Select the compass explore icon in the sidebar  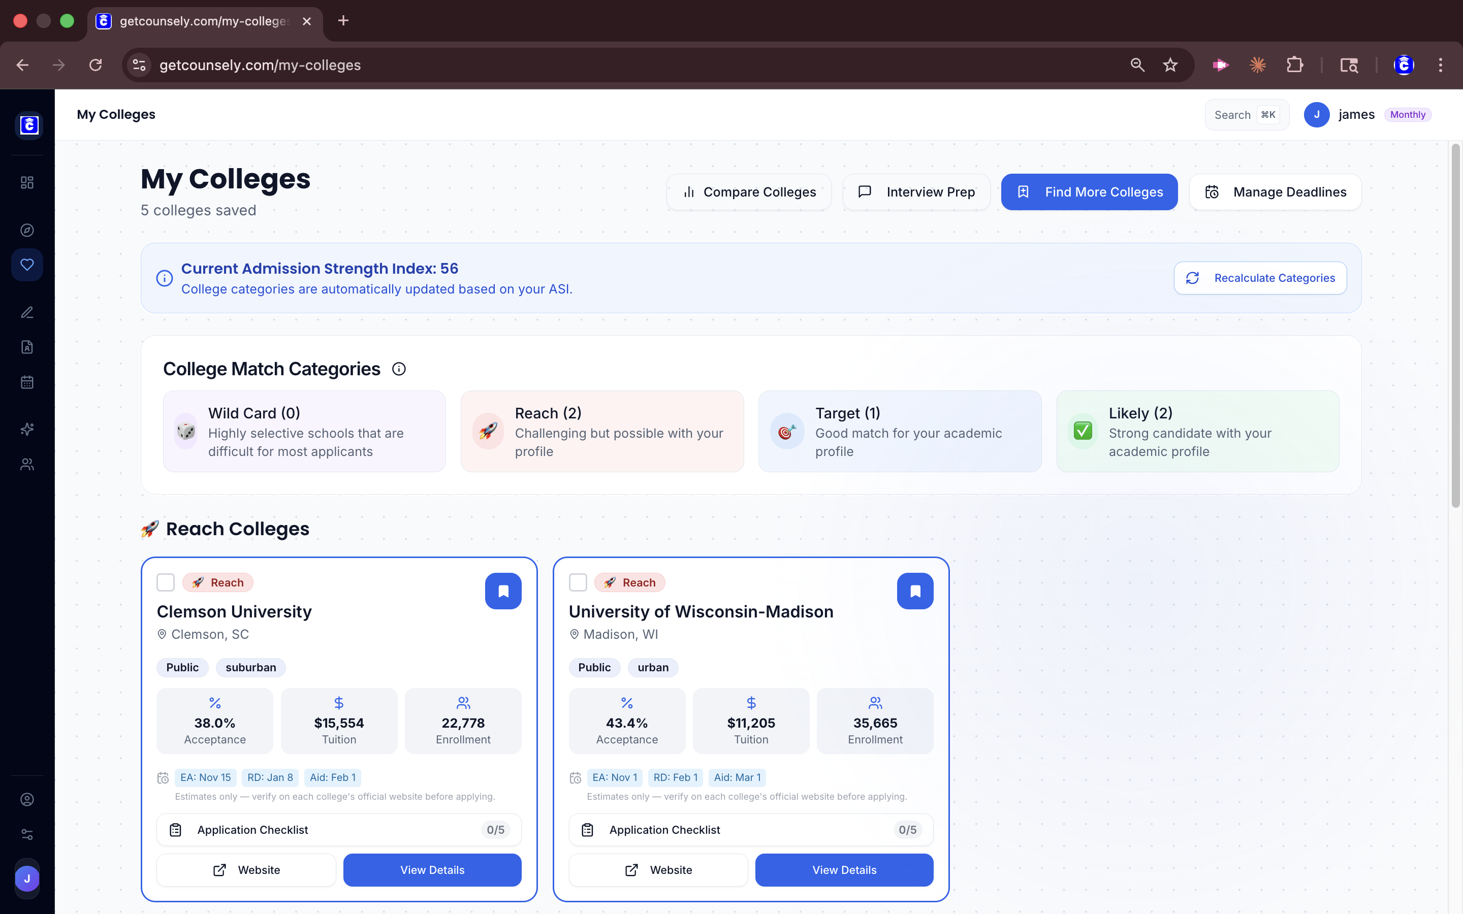click(26, 230)
